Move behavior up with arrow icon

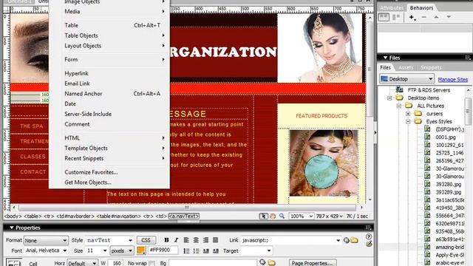pos(436,17)
